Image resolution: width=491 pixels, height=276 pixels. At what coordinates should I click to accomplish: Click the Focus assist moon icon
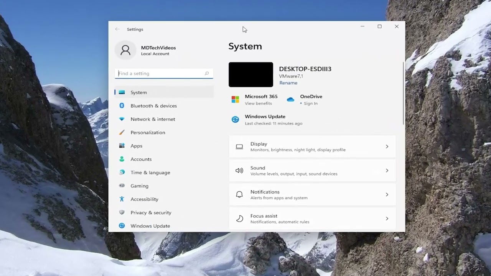(x=239, y=219)
